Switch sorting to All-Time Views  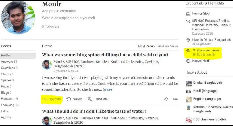tap(168, 46)
